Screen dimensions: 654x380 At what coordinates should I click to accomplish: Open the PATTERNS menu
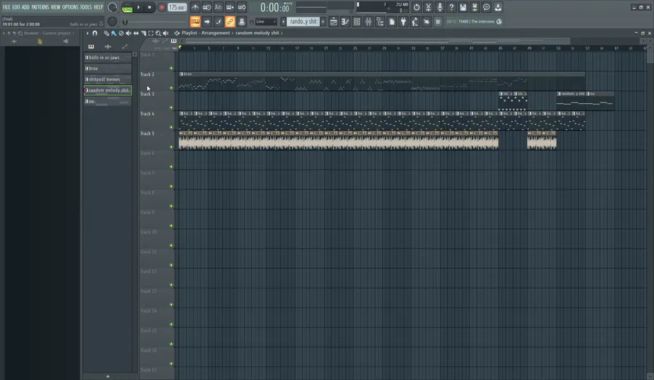click(40, 7)
